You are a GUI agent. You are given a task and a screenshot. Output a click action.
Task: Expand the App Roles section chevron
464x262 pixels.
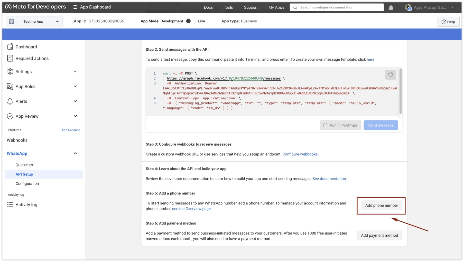(75, 86)
